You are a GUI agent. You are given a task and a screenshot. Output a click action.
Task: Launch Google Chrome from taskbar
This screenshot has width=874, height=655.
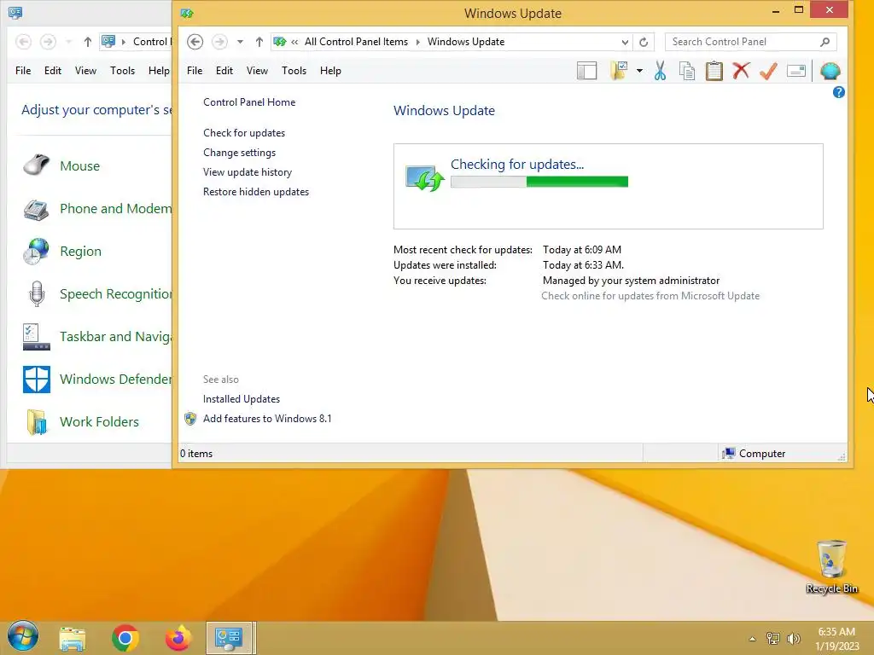[x=125, y=638]
